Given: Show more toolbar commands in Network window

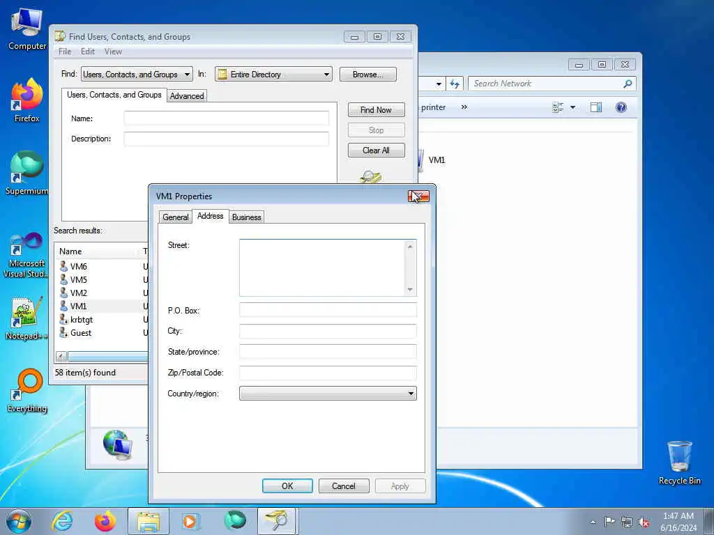Looking at the screenshot, I should pos(464,107).
